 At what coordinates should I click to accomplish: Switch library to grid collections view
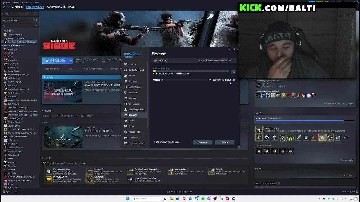coord(36,14)
